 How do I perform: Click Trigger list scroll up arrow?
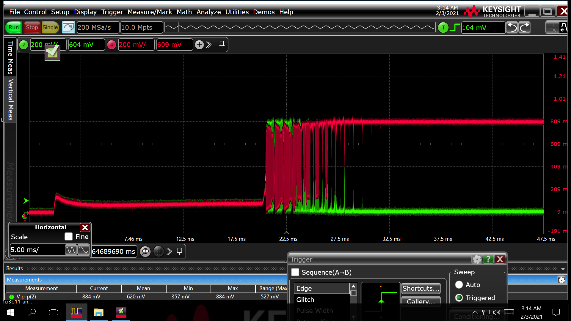(x=353, y=286)
